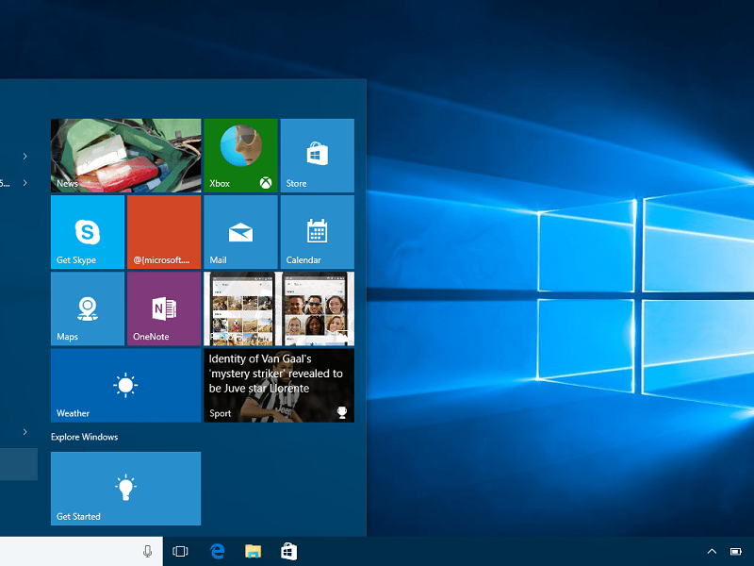Open File Explorer from the taskbar

(253, 552)
